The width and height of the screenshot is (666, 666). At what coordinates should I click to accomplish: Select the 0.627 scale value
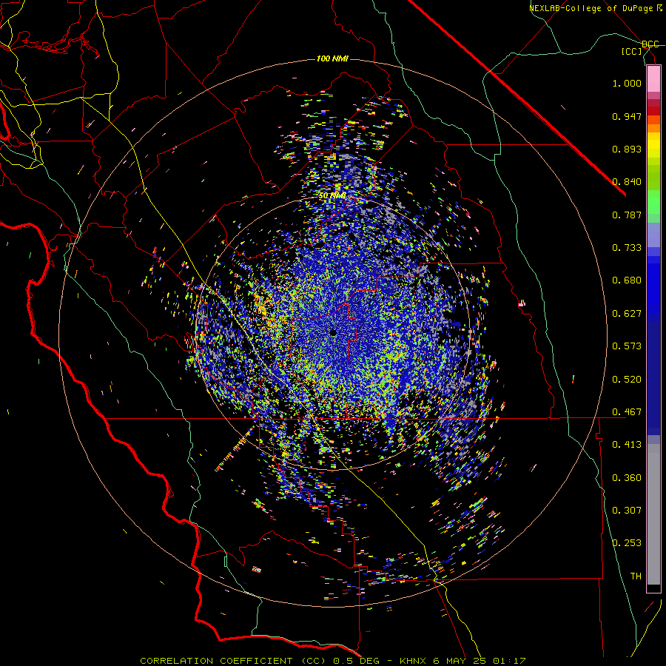click(627, 314)
